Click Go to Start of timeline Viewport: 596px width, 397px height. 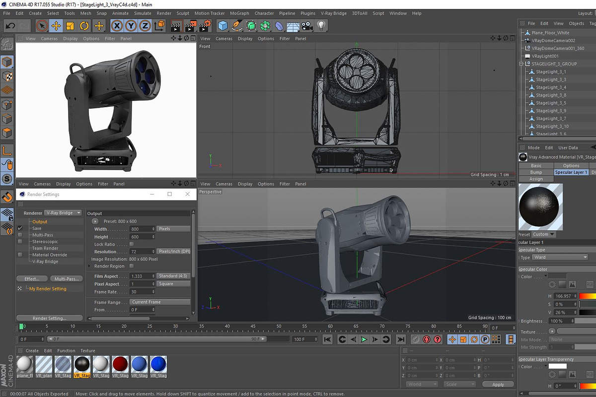(327, 339)
